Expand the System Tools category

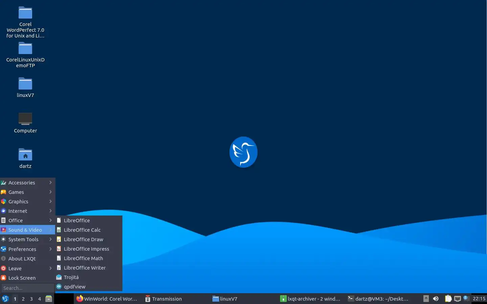point(27,239)
